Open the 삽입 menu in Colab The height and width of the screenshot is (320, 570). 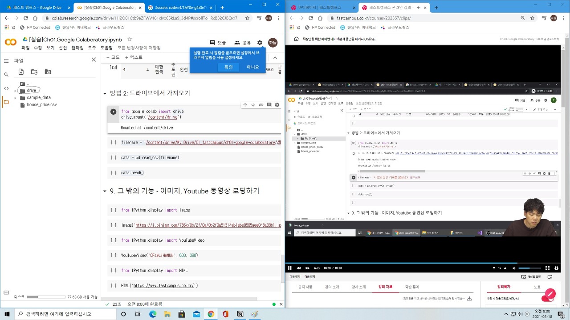[x=63, y=48]
